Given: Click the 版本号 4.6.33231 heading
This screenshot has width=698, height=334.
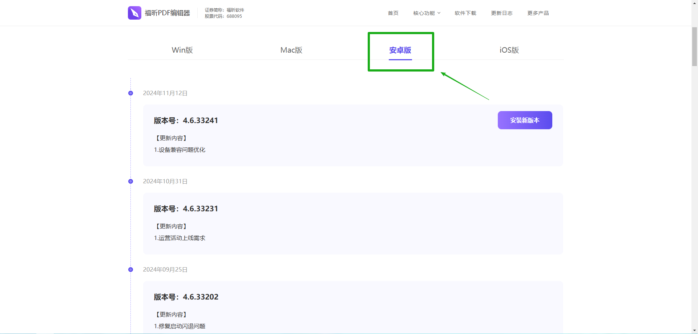Looking at the screenshot, I should tap(186, 209).
